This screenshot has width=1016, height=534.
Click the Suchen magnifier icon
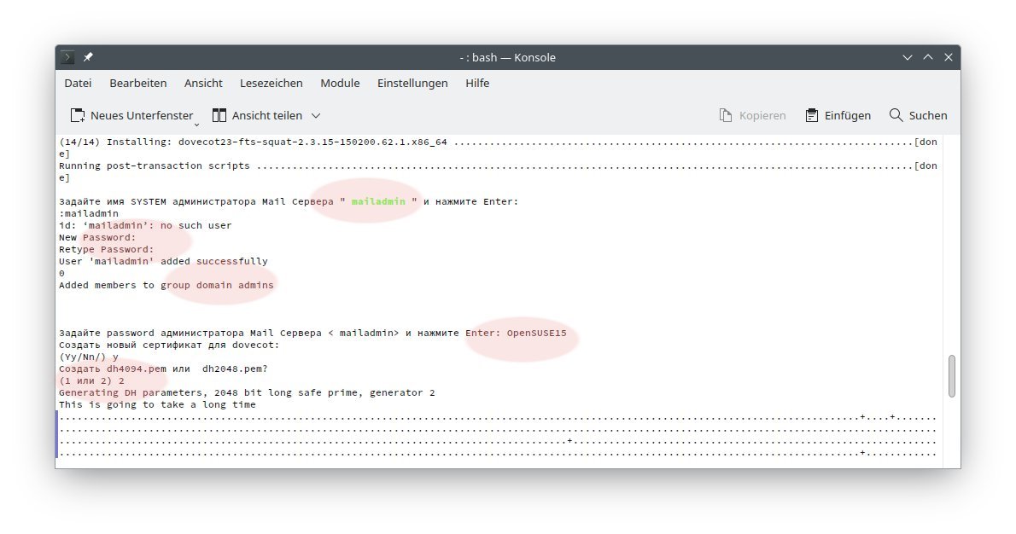pyautogui.click(x=896, y=115)
